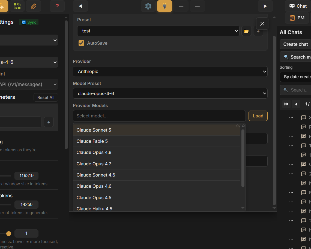Open the API /v1/messages endpoint dropdown
The image size is (311, 249).
tap(28, 84)
